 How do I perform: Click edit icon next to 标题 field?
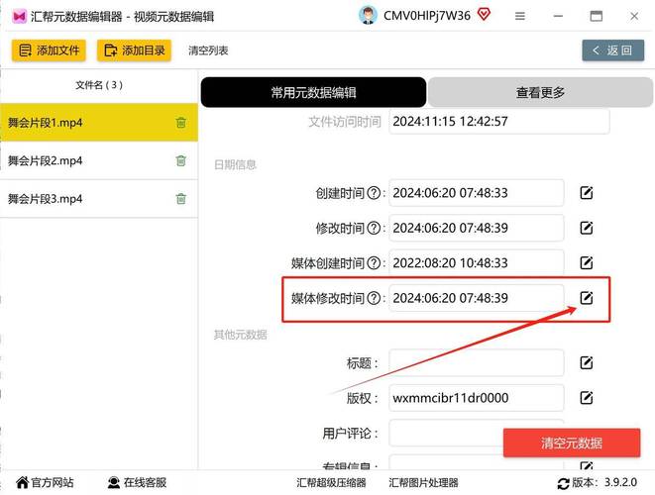click(x=587, y=363)
